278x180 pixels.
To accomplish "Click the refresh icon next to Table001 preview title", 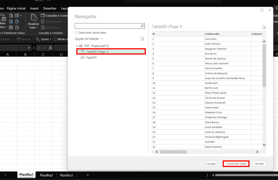I will point(264,27).
